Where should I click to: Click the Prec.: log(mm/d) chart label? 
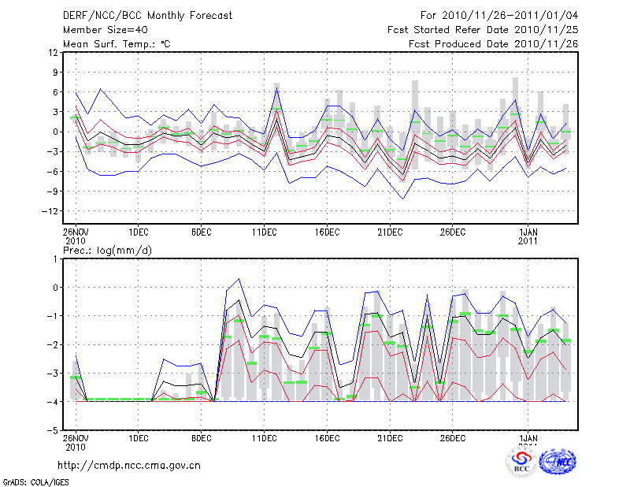[x=106, y=250]
